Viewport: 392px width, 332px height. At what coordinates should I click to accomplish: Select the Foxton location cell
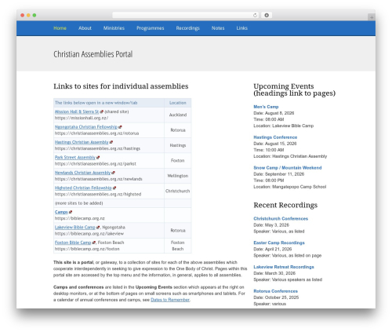pos(178,160)
